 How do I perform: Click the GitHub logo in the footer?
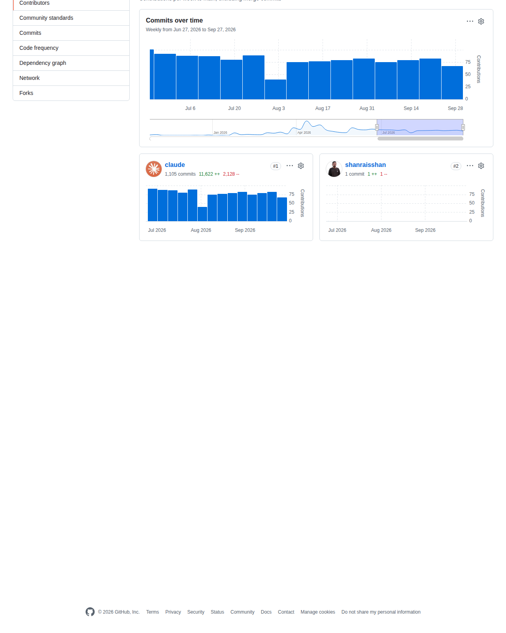90,612
